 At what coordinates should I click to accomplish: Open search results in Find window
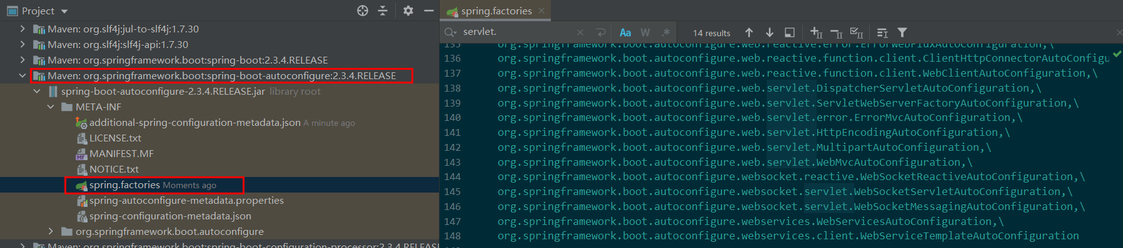pos(790,32)
